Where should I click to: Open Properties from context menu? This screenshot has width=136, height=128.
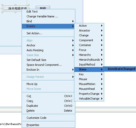pos(48,125)
